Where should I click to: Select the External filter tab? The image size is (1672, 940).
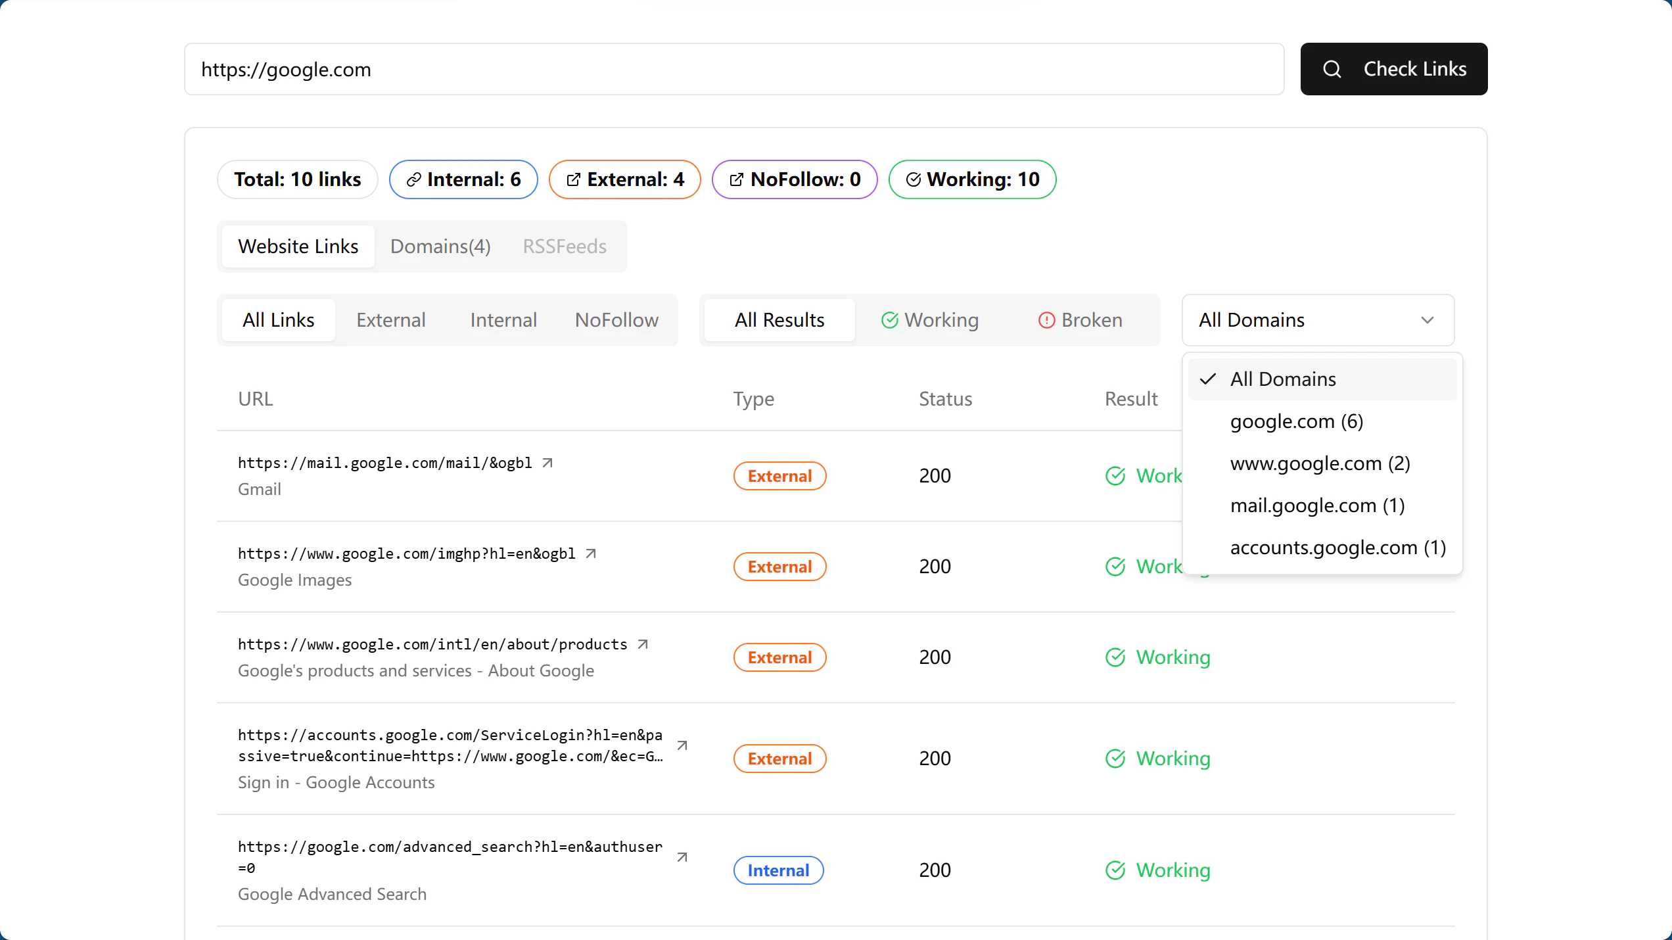(391, 320)
